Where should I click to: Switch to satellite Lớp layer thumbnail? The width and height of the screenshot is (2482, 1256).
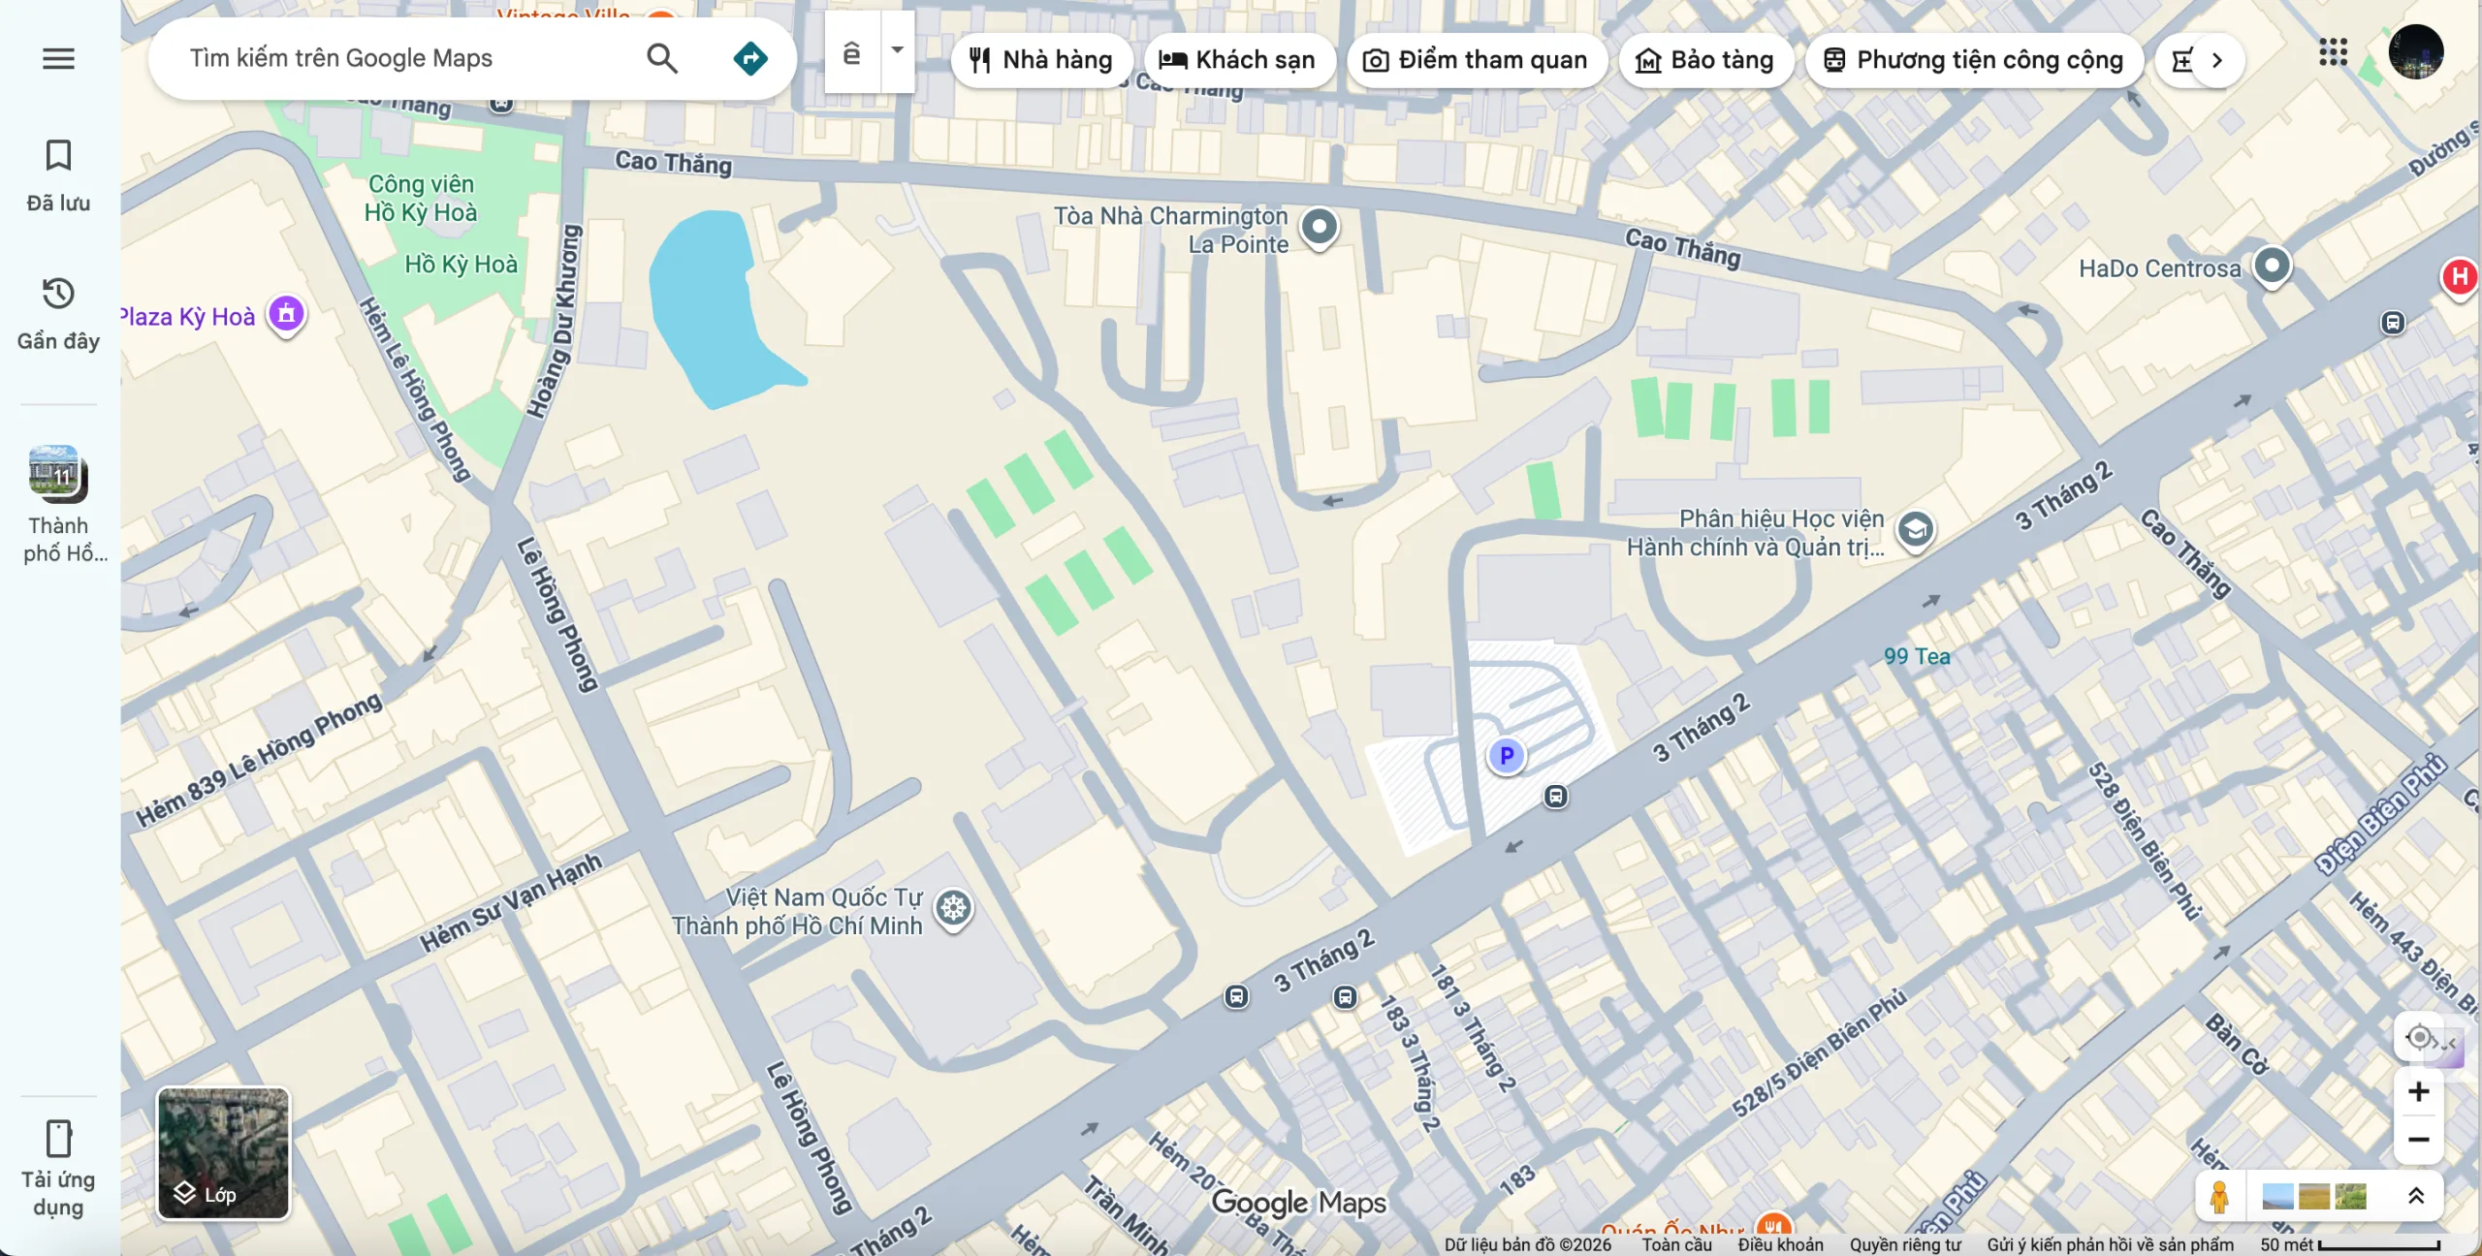click(x=223, y=1153)
